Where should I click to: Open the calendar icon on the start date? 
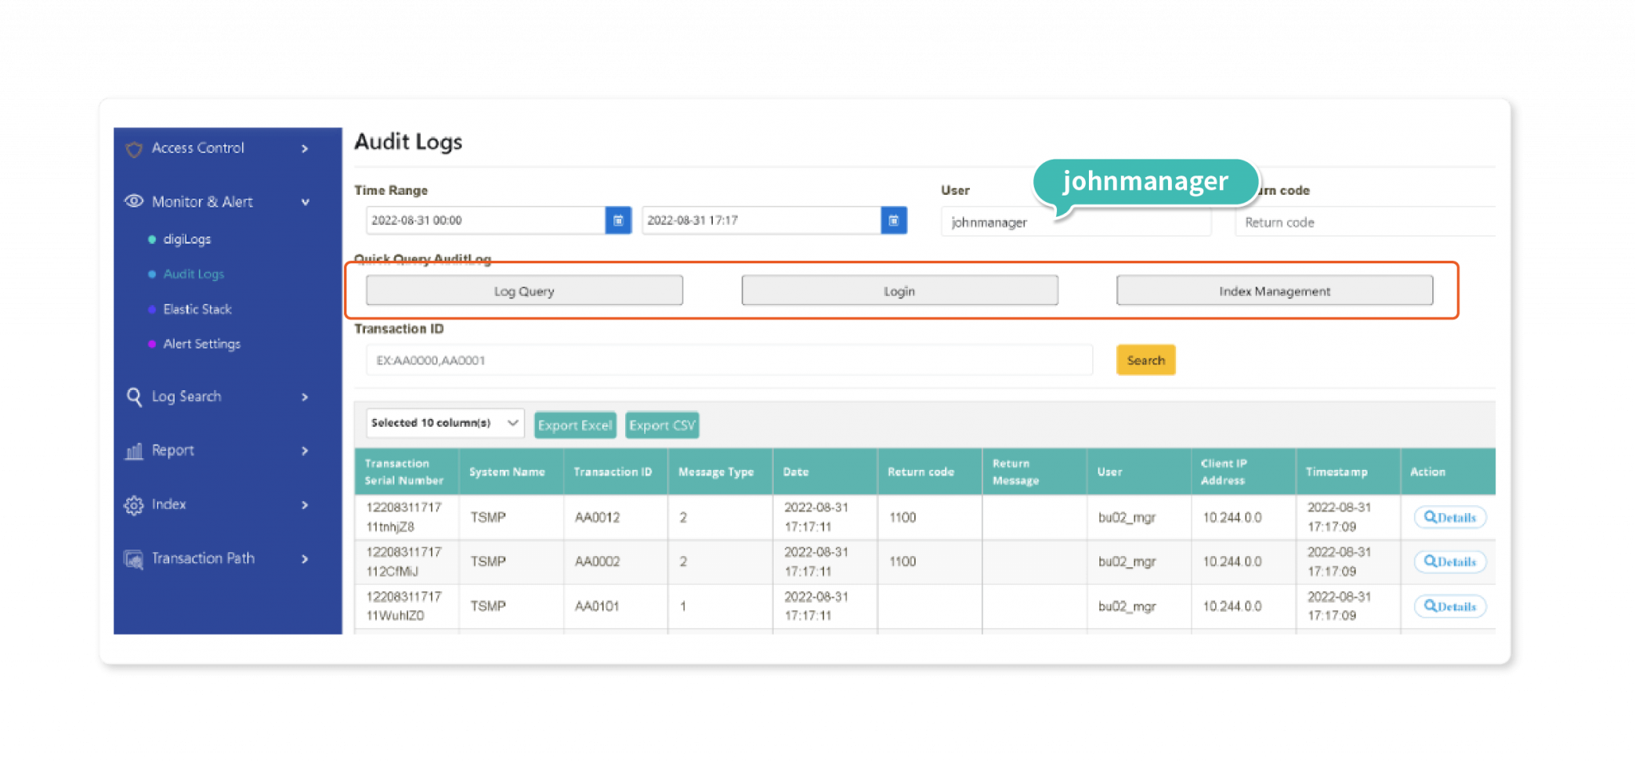[617, 220]
